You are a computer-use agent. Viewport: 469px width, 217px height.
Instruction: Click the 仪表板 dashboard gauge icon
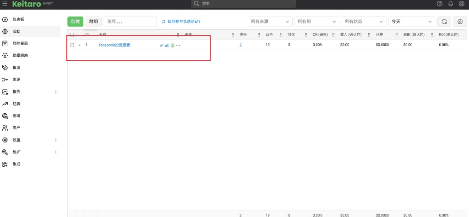click(5, 19)
